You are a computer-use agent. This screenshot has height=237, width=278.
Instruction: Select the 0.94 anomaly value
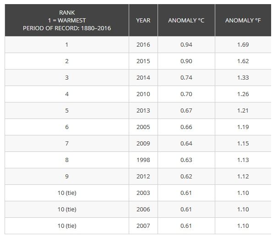[186, 45]
